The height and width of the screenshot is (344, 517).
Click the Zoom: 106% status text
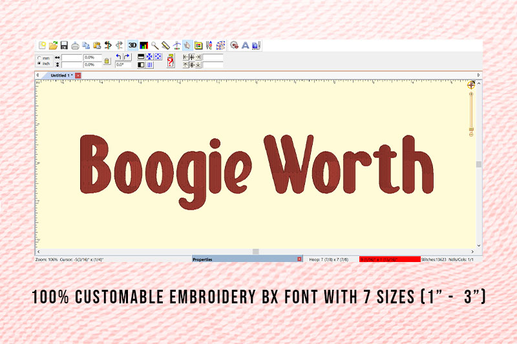coord(47,259)
